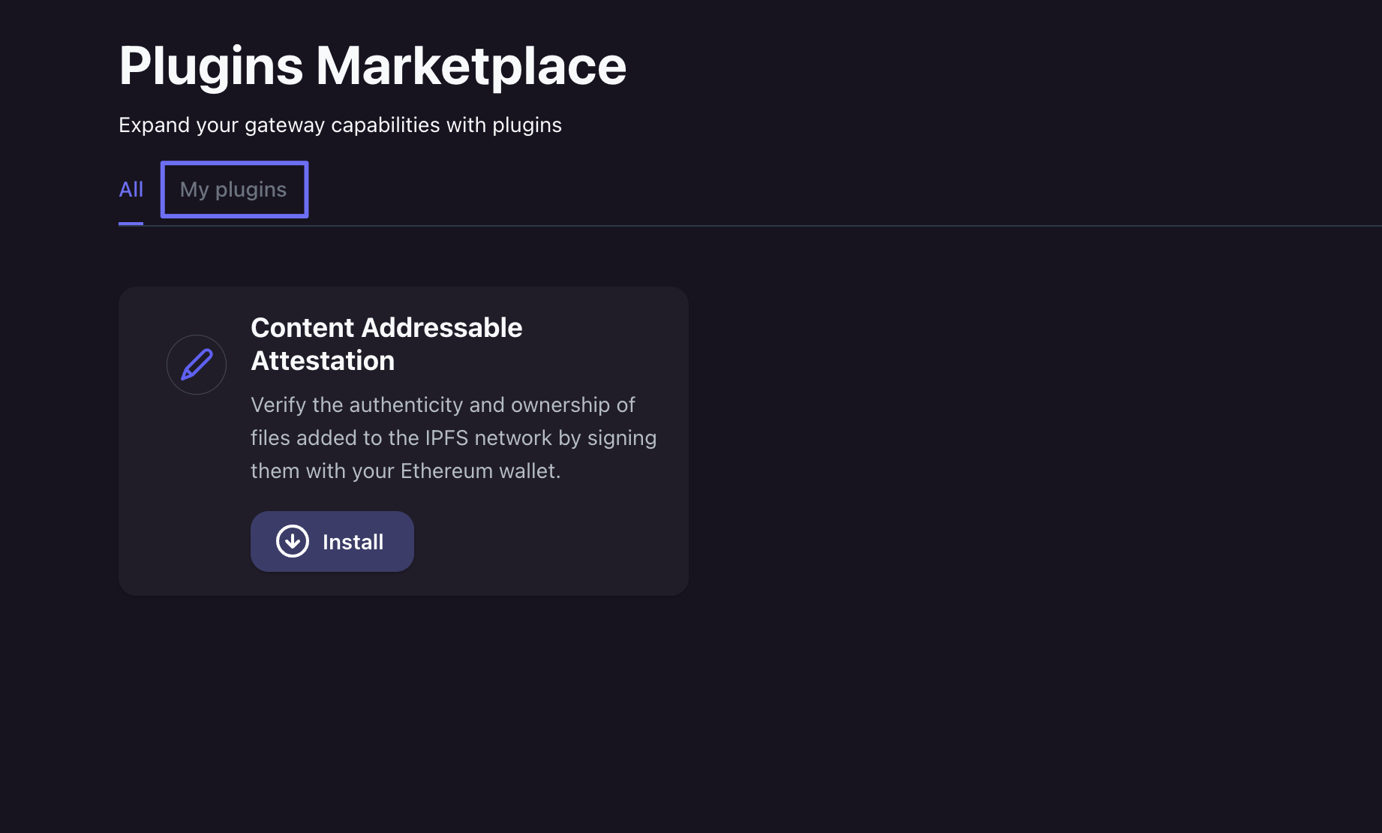Image resolution: width=1382 pixels, height=833 pixels.
Task: Click the word Plugins in the heading
Action: coord(211,66)
